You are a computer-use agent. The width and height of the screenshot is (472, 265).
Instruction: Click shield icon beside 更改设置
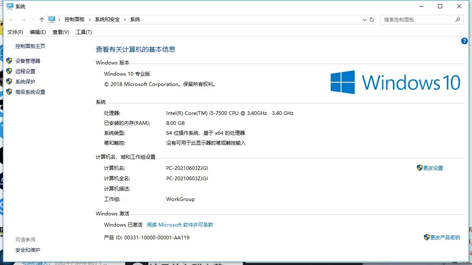click(420, 168)
